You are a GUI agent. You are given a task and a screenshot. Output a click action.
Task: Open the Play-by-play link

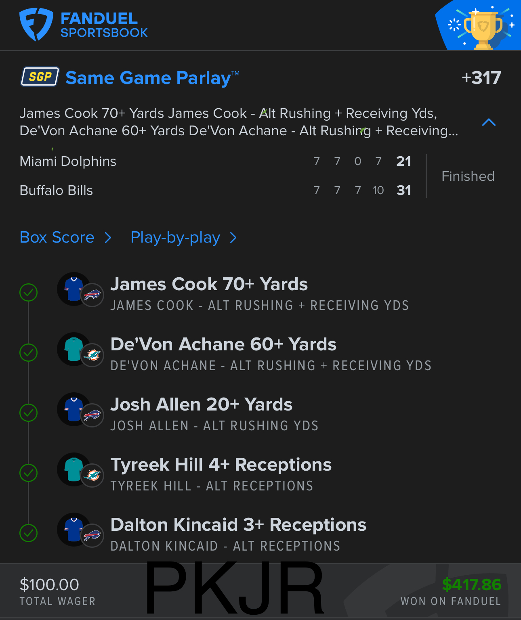click(175, 238)
